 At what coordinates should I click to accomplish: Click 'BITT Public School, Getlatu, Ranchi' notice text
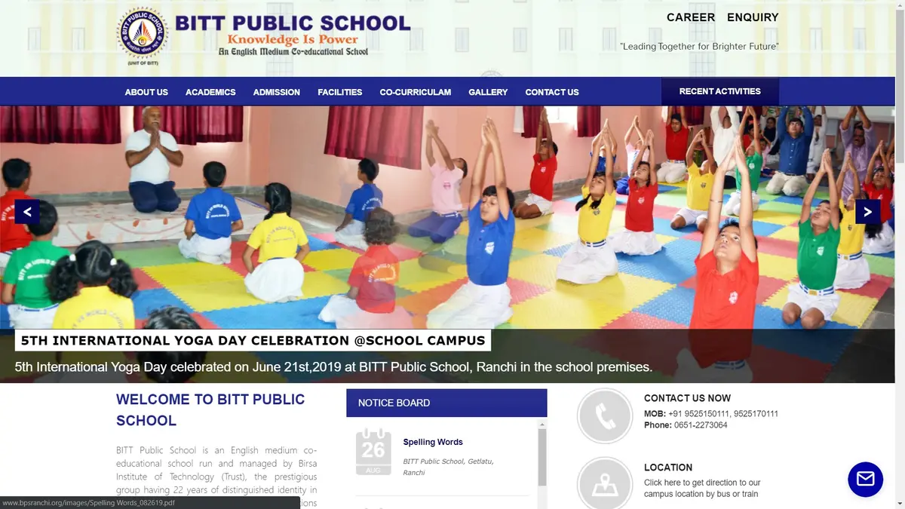click(x=448, y=467)
